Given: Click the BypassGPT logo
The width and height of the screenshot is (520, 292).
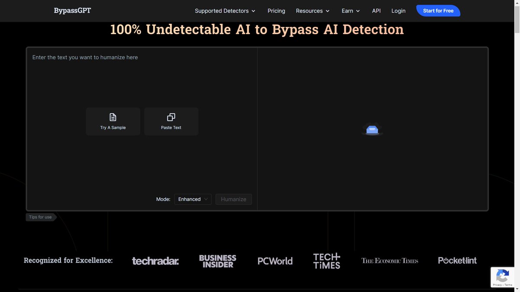Looking at the screenshot, I should (x=72, y=10).
